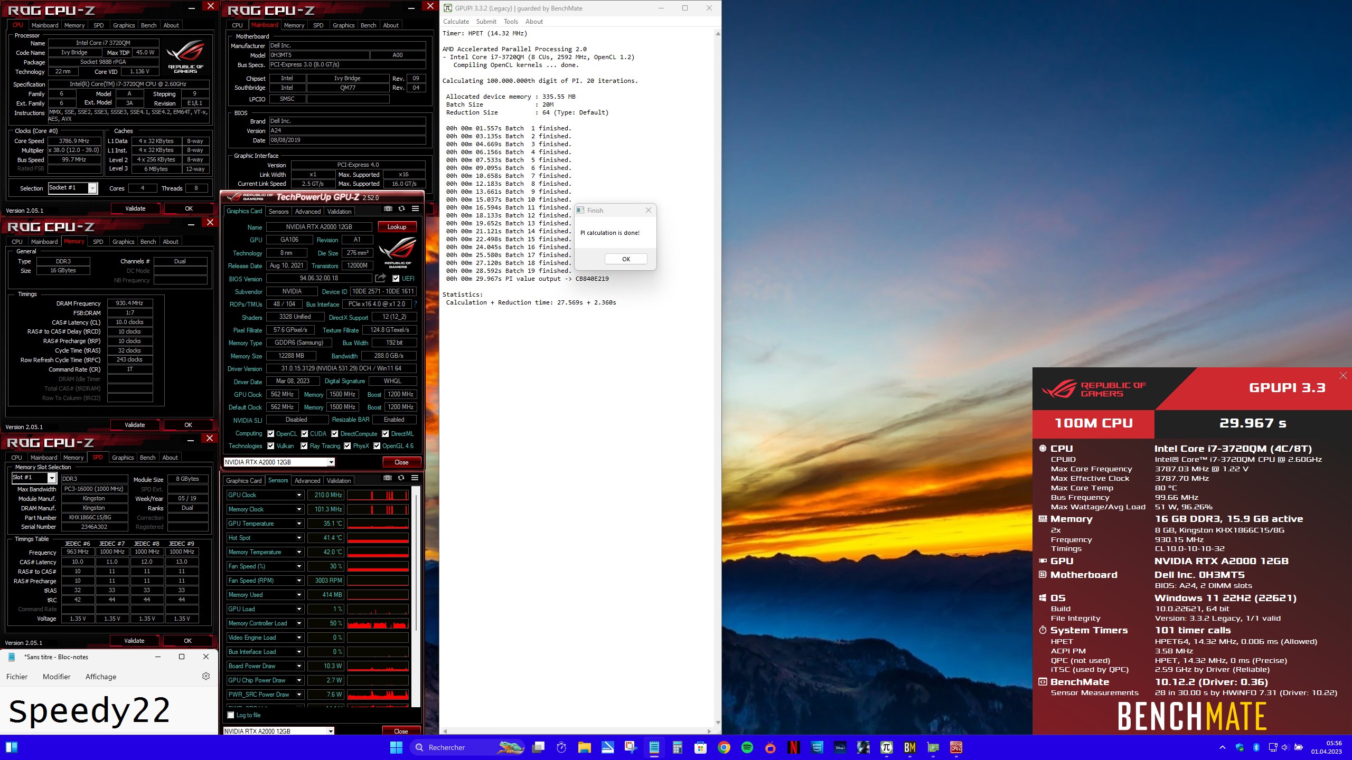Open Netflix from the taskbar
Screen dimensions: 1352x760
(793, 747)
